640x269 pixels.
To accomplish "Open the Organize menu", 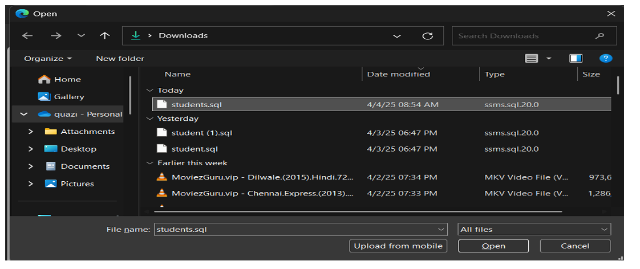I will click(x=48, y=59).
